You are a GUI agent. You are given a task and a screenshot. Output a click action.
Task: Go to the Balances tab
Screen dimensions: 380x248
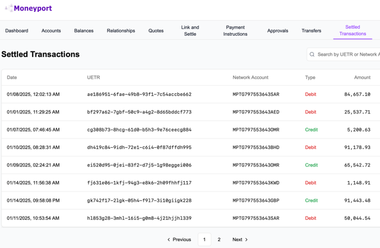coord(84,31)
